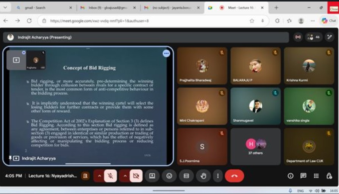Open host controls lock icon
339x194 pixels.
pos(329,176)
